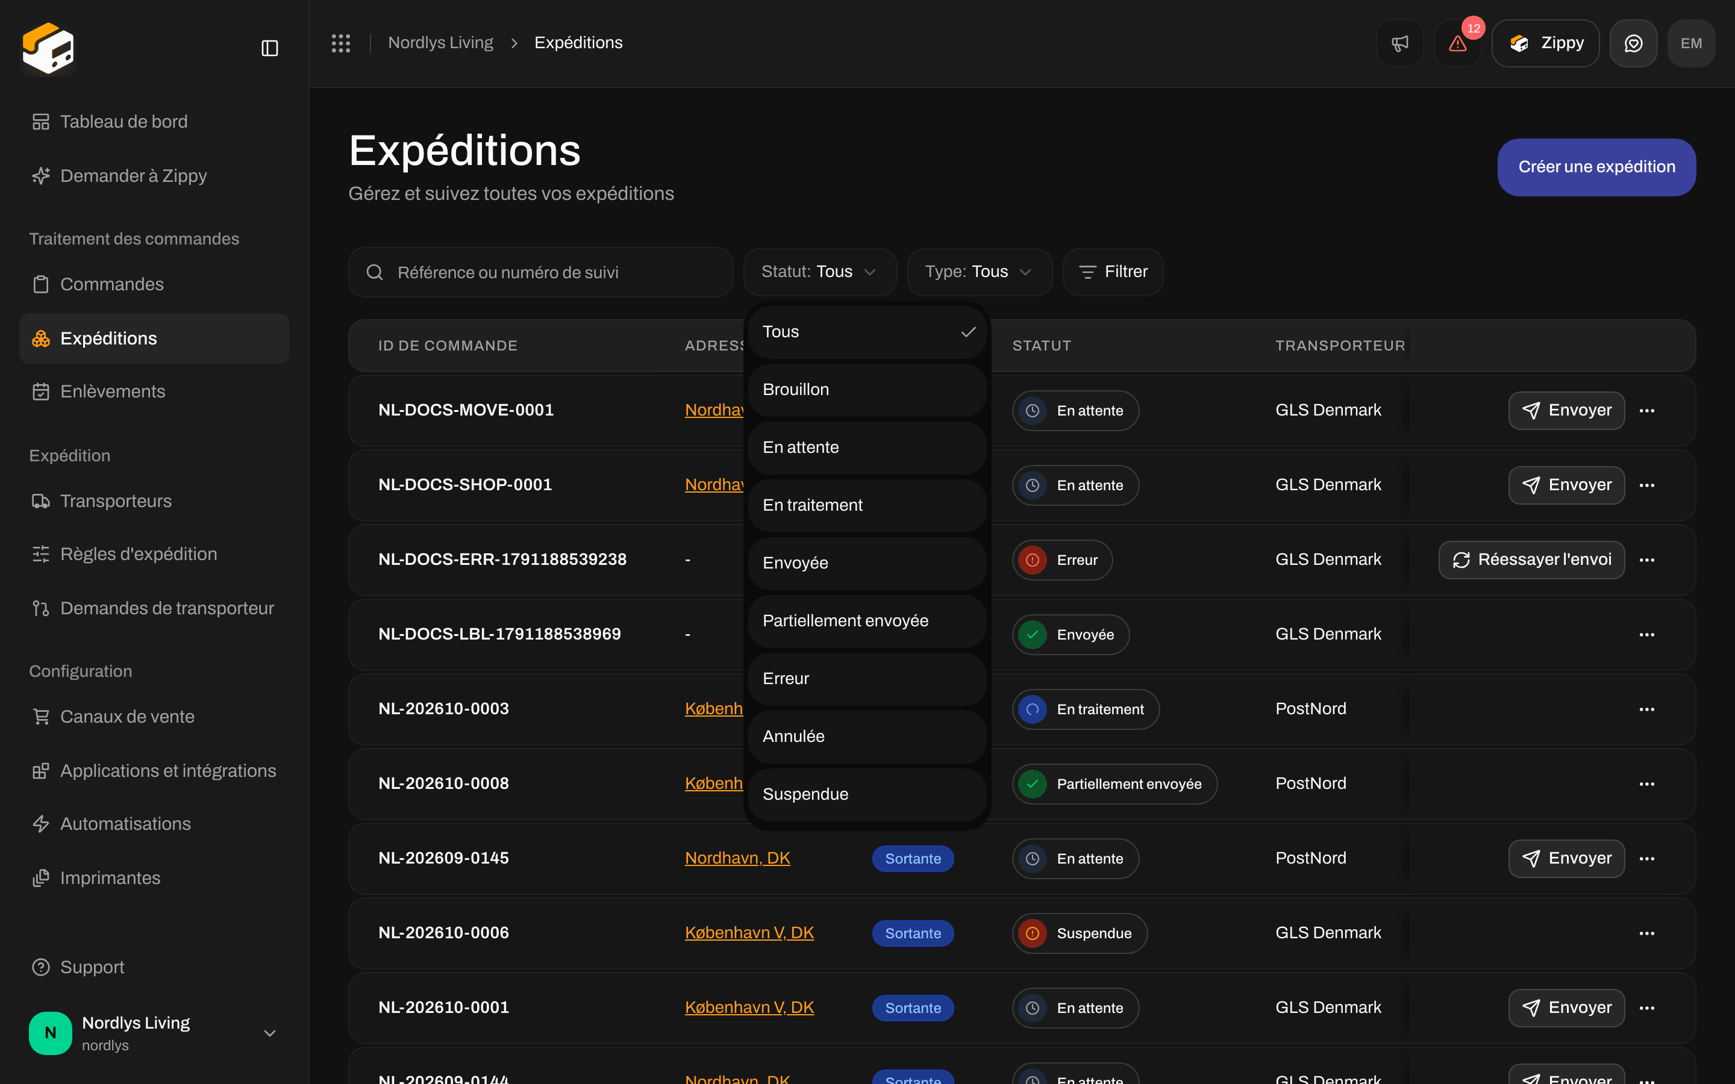
Task: Choose Envoyée status option
Action: pyautogui.click(x=867, y=564)
